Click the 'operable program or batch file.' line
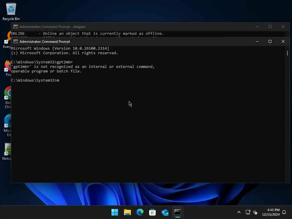The image size is (292, 219). coord(46,71)
